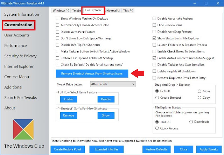
Task: Disable Full Row Select Items Feature
Action: click(106, 99)
